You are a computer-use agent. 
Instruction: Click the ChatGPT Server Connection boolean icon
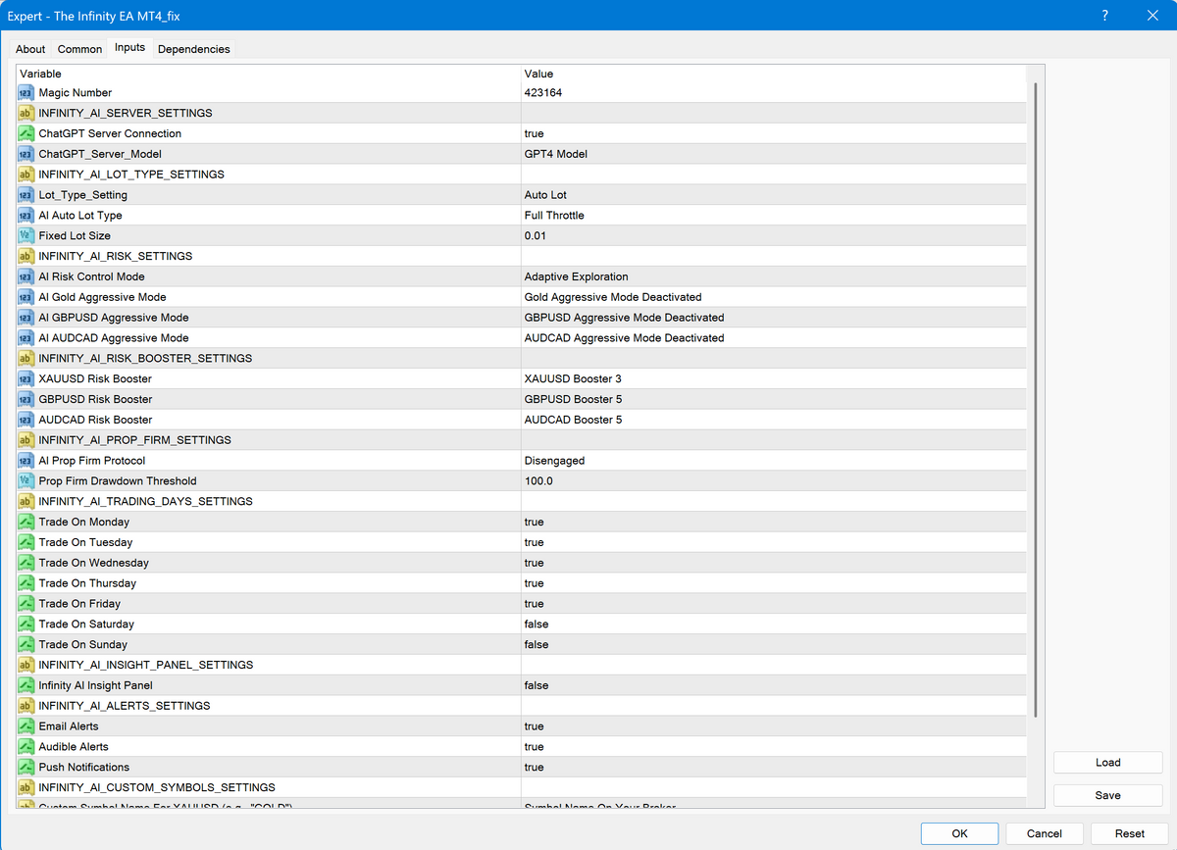tap(26, 133)
